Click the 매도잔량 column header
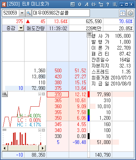Image resolution: width=136 pixels, height=160 pixels. point(36,28)
